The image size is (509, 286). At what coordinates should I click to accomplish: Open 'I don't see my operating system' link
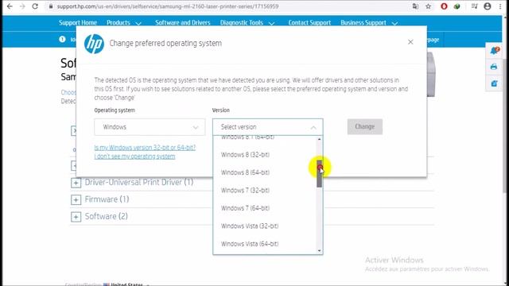coord(134,157)
